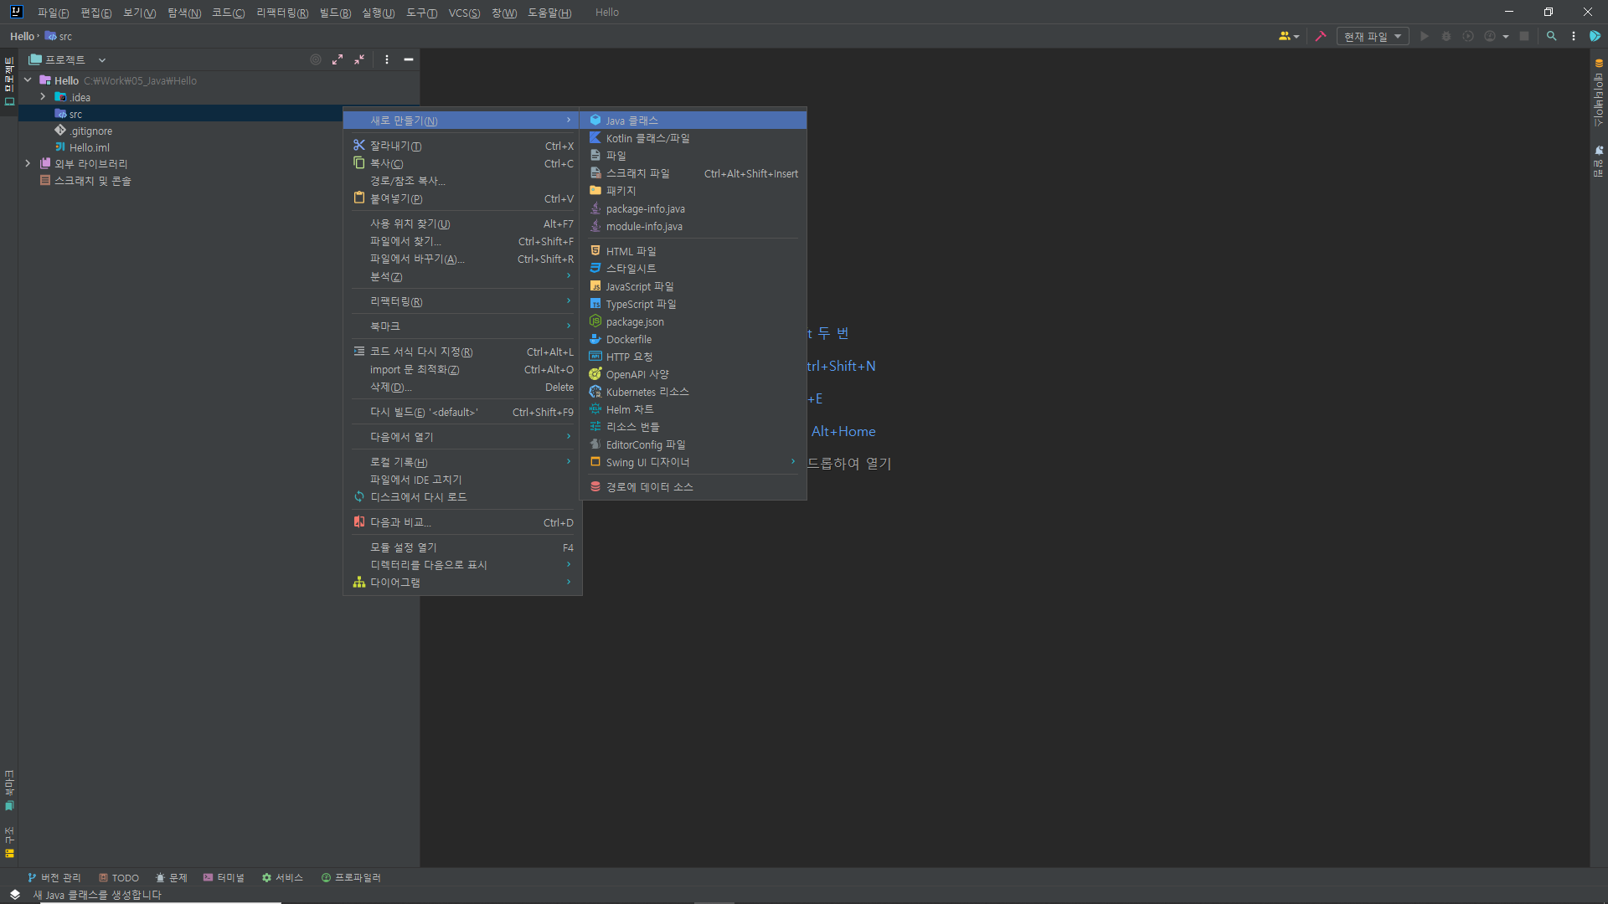1608x904 pixels.
Task: Select Java 클래스 from the new submenu
Action: [631, 121]
